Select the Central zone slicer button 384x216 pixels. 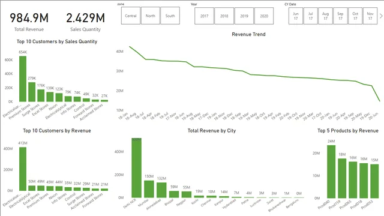[x=131, y=16]
